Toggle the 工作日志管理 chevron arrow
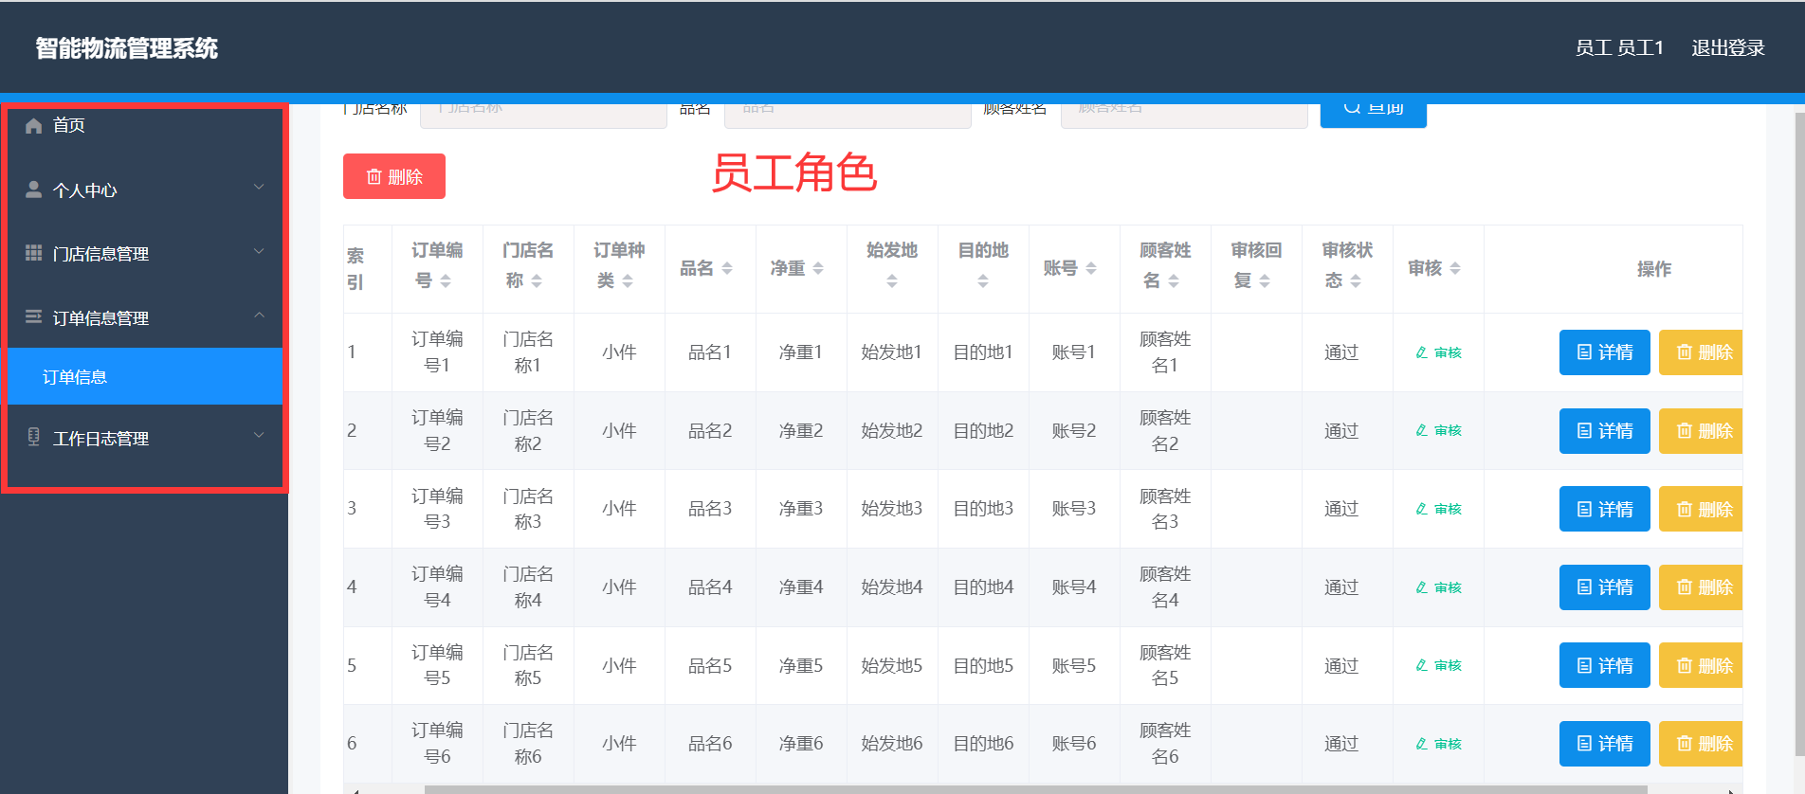 pos(259,435)
